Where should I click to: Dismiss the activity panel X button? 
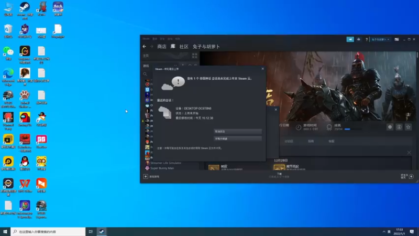409,153
